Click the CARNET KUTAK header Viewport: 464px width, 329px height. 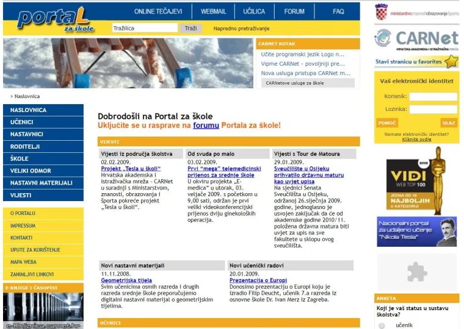point(308,44)
